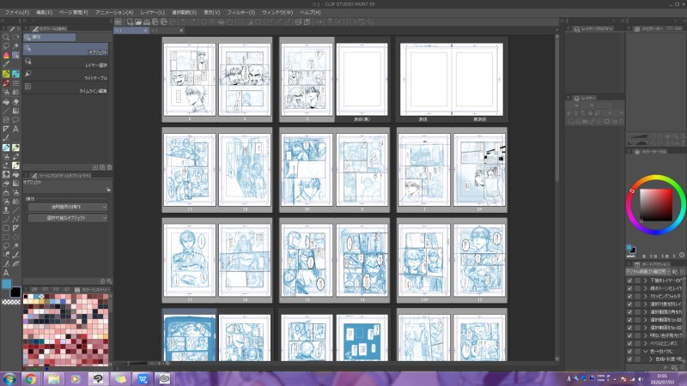Open the 編集(E) menu
Viewport: 687px width, 386px height.
[x=45, y=12]
